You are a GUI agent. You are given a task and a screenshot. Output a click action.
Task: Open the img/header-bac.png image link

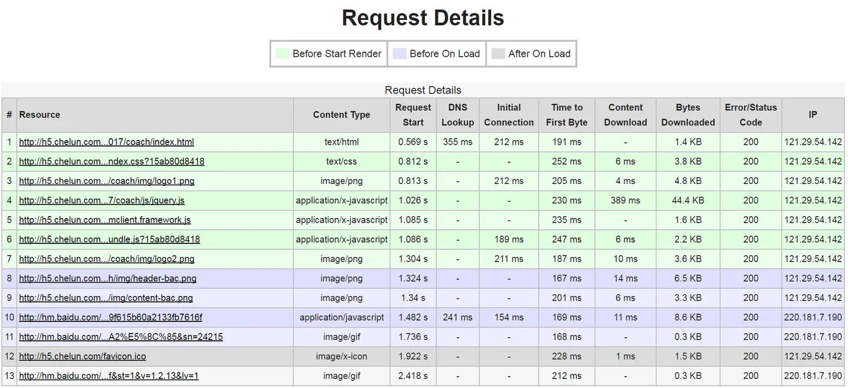108,278
